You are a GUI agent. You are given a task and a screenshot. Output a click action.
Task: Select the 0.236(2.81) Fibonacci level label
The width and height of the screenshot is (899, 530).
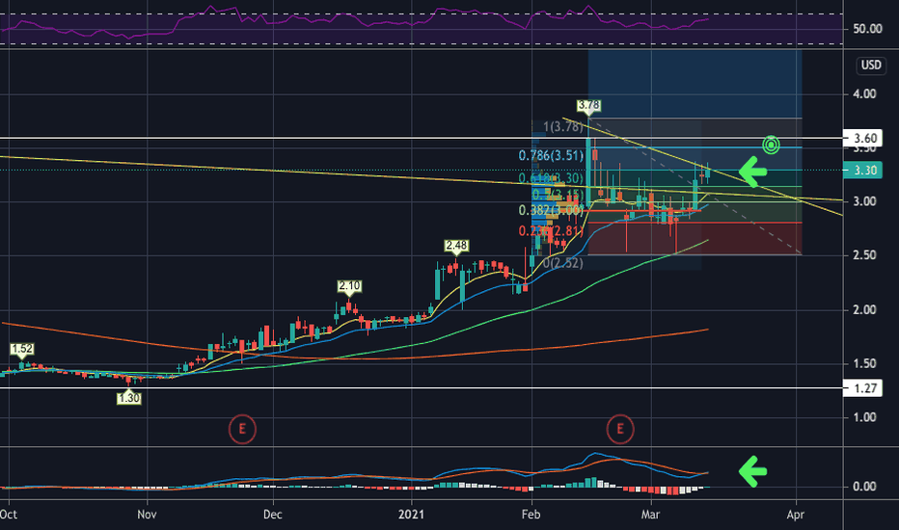point(551,231)
